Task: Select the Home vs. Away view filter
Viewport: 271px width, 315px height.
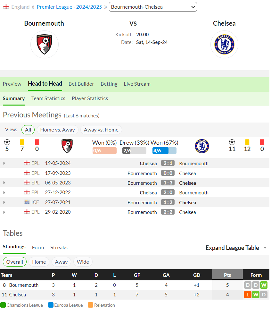Action: 58,130
